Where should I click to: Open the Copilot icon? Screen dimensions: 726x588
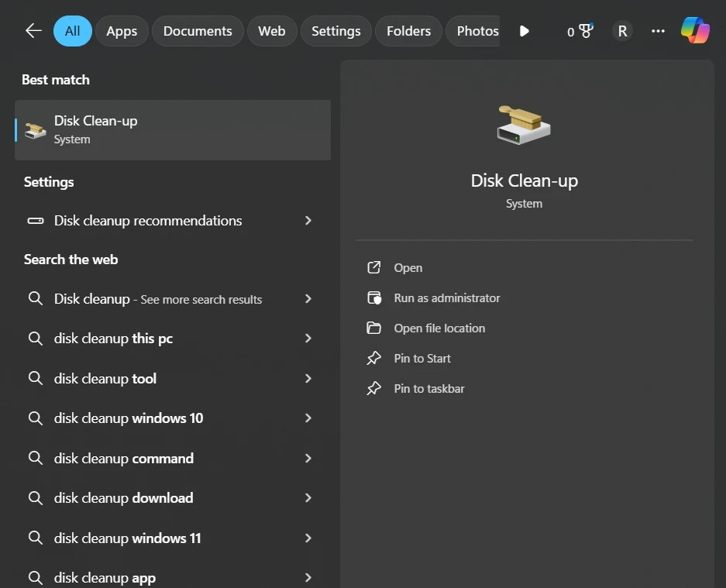click(694, 31)
